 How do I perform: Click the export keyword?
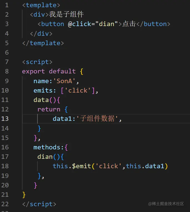point(33,71)
